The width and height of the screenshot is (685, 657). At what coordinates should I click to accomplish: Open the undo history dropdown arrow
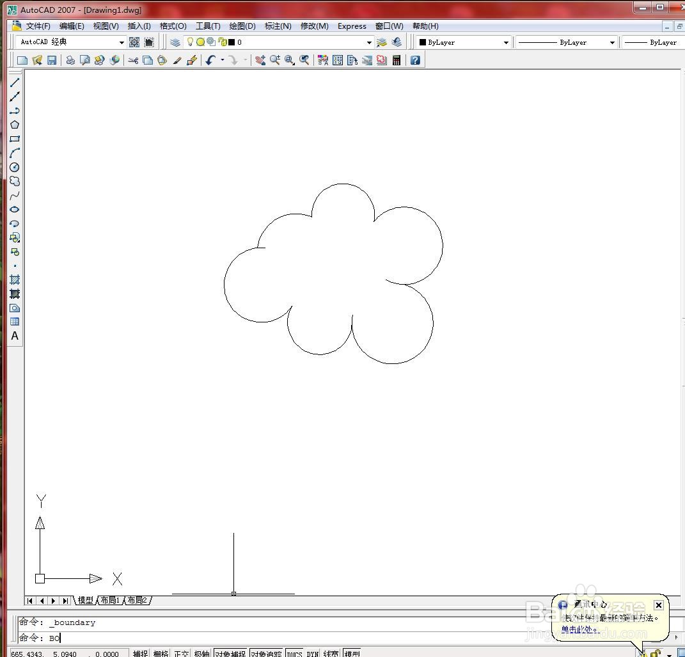pyautogui.click(x=223, y=60)
